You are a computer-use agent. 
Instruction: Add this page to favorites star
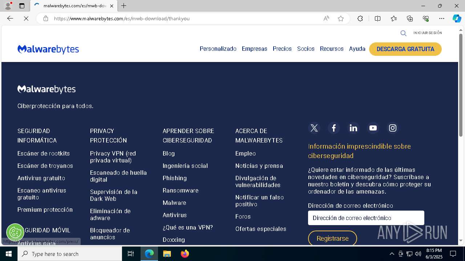point(341,18)
